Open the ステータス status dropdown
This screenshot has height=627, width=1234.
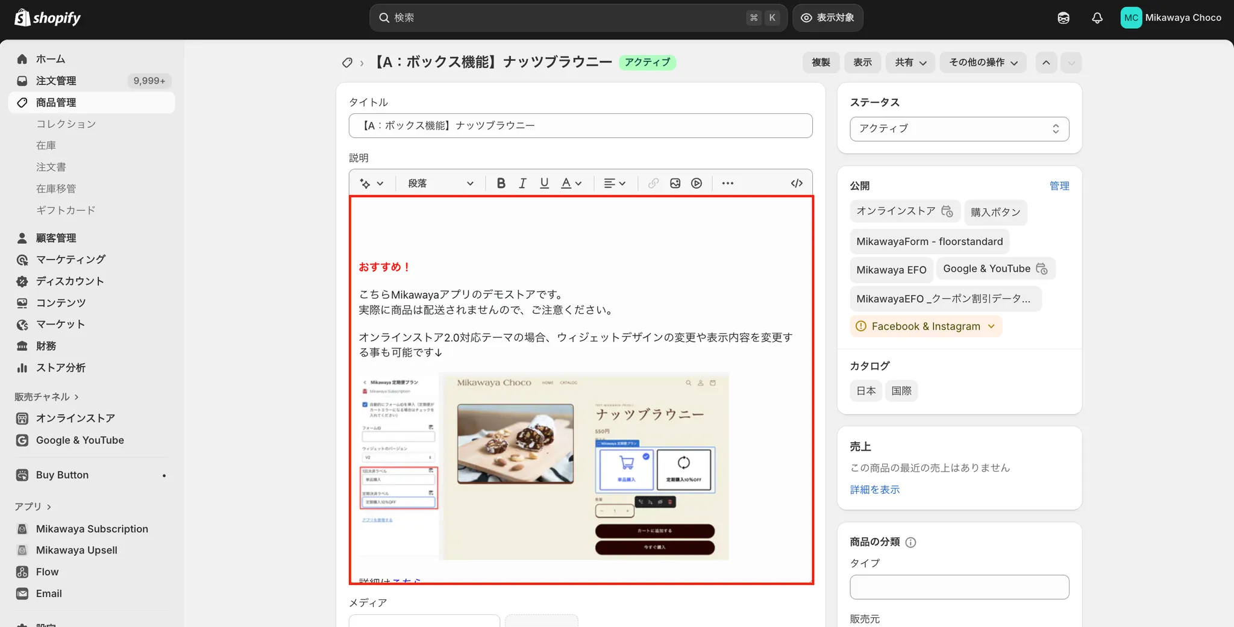[959, 129]
